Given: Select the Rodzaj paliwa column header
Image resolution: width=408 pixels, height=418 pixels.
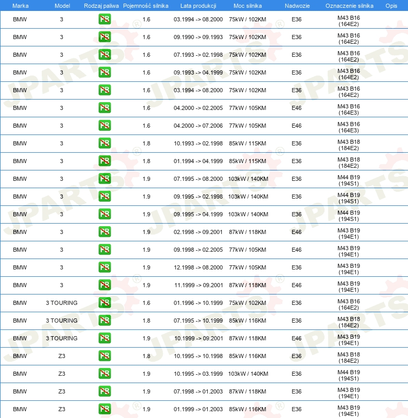Looking at the screenshot, I should click(101, 6).
